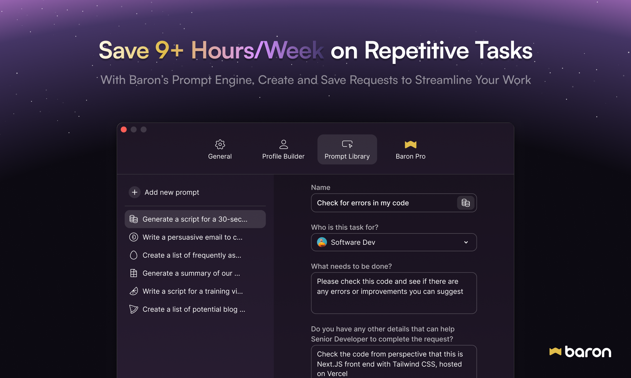The height and width of the screenshot is (378, 631).
Task: Click the red close window button
Action: coord(124,129)
